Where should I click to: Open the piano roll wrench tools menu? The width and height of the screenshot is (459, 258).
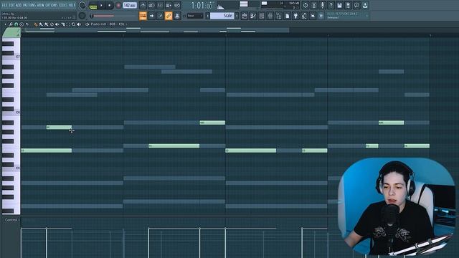(11, 24)
